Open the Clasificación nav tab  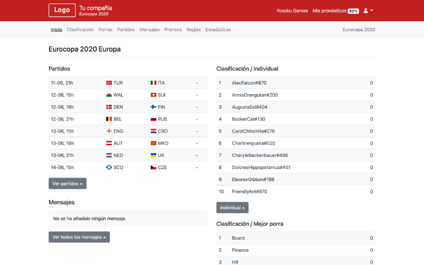point(80,30)
